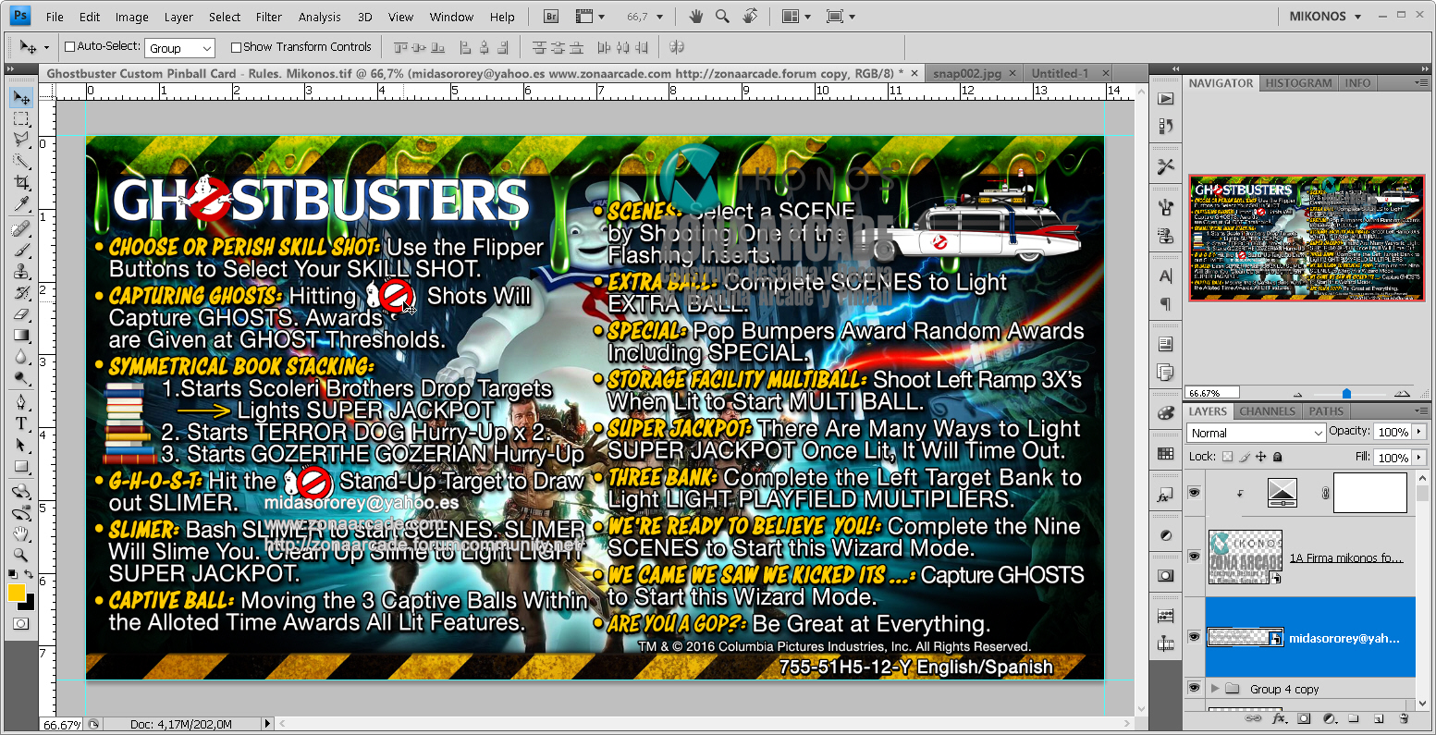The width and height of the screenshot is (1436, 735).
Task: Toggle visibility of Group 4 copy
Action: coord(1194,689)
